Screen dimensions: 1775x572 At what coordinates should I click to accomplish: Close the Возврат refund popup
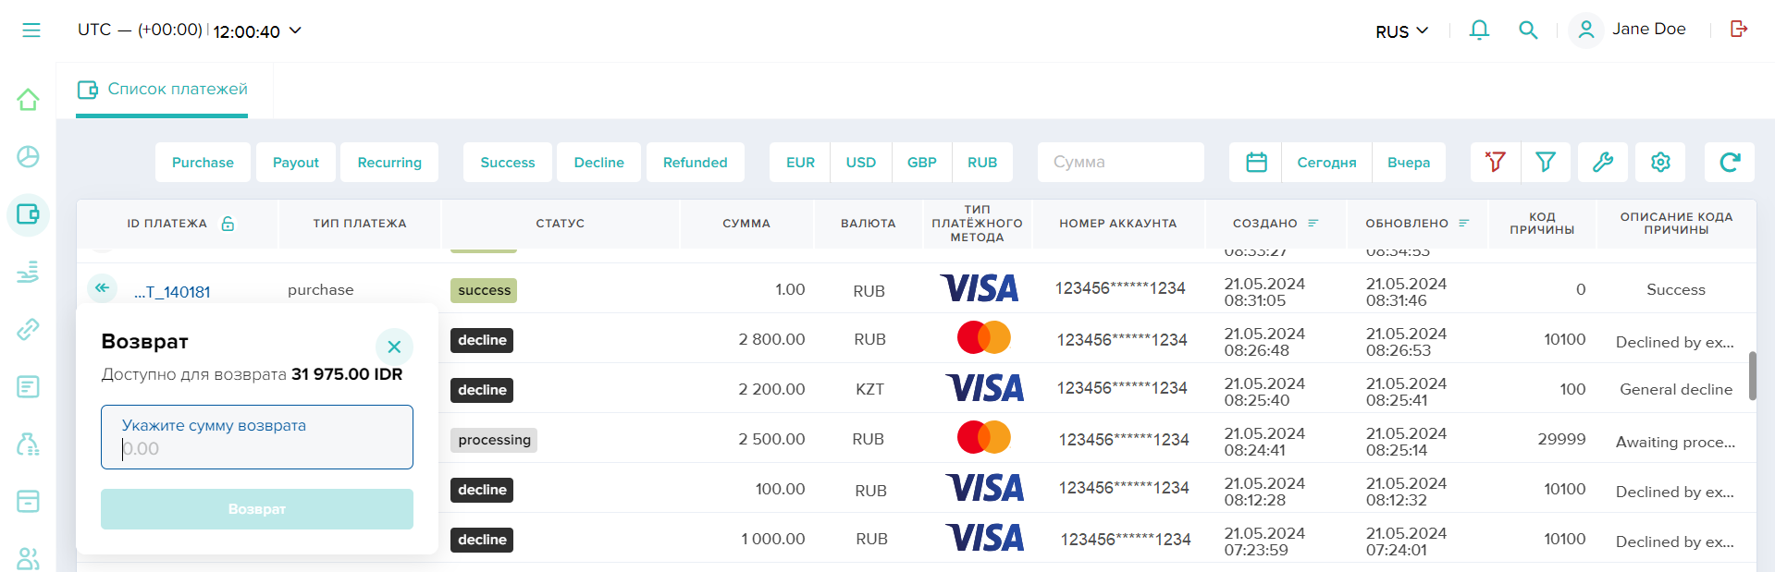pos(394,347)
